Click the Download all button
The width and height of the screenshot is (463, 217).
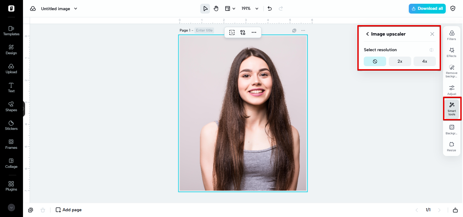pyautogui.click(x=427, y=8)
